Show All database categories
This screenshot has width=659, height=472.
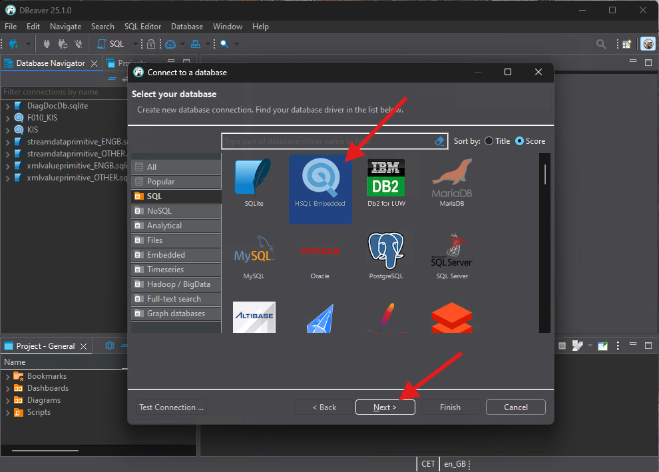[x=176, y=167]
